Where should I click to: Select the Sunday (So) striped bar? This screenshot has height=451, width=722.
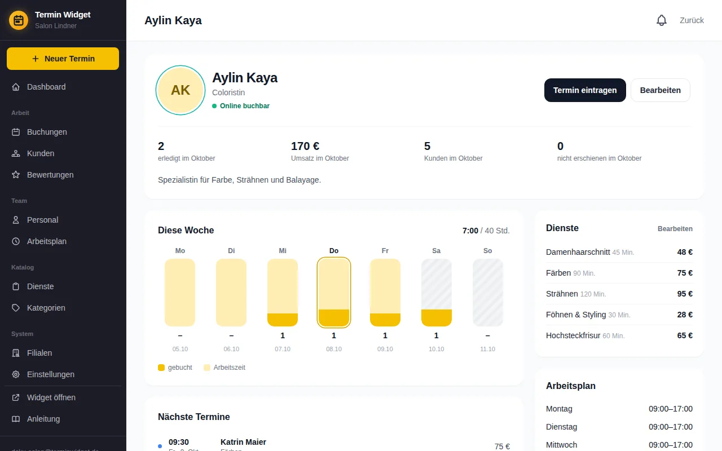pos(488,293)
